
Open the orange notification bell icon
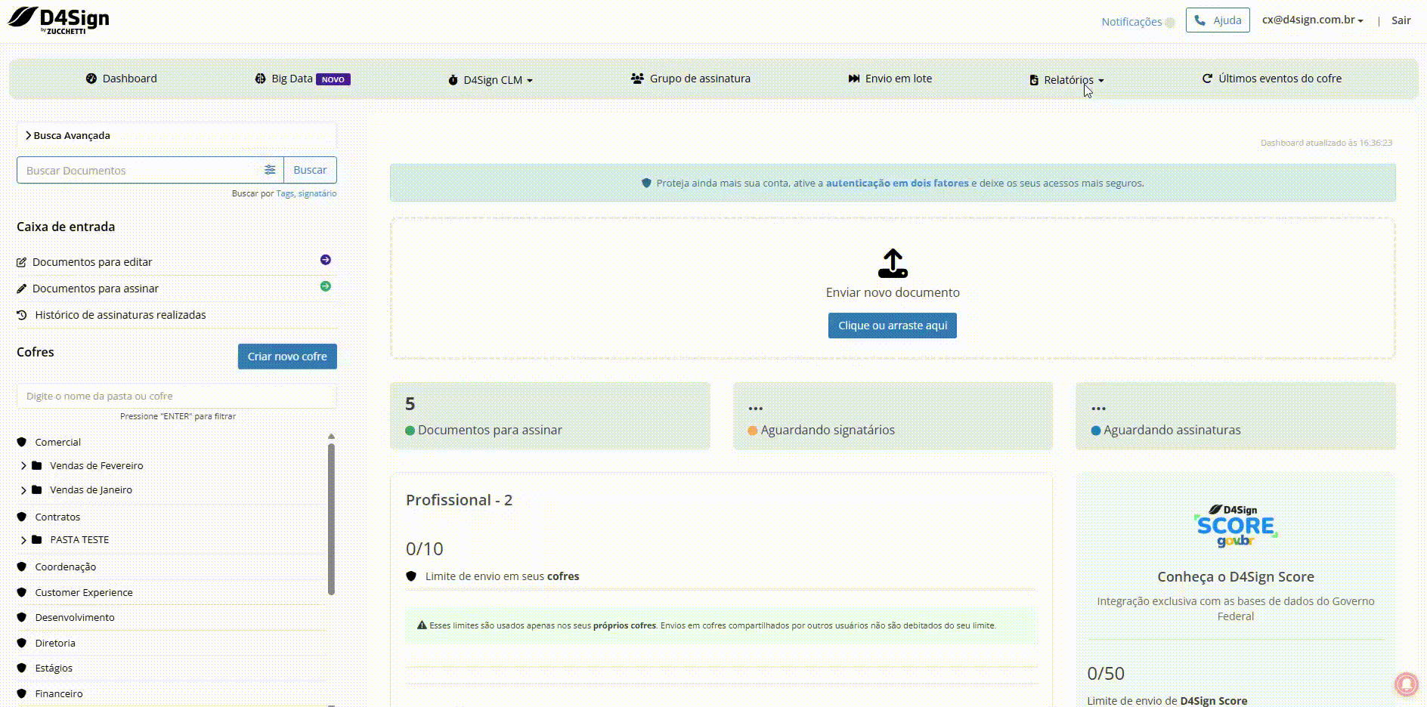coord(1407,684)
